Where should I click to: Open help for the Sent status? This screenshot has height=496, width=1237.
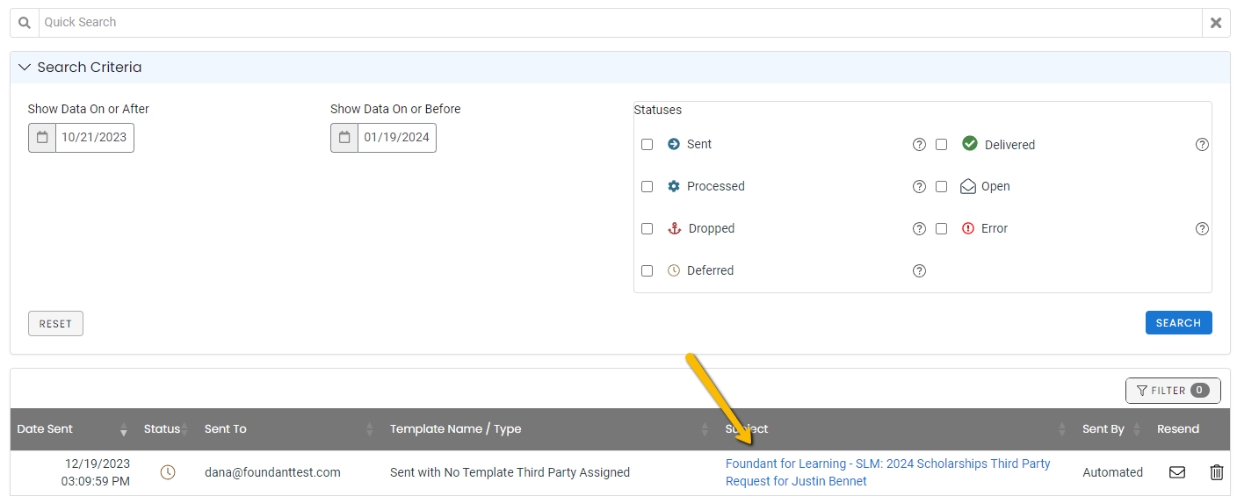pyautogui.click(x=919, y=145)
